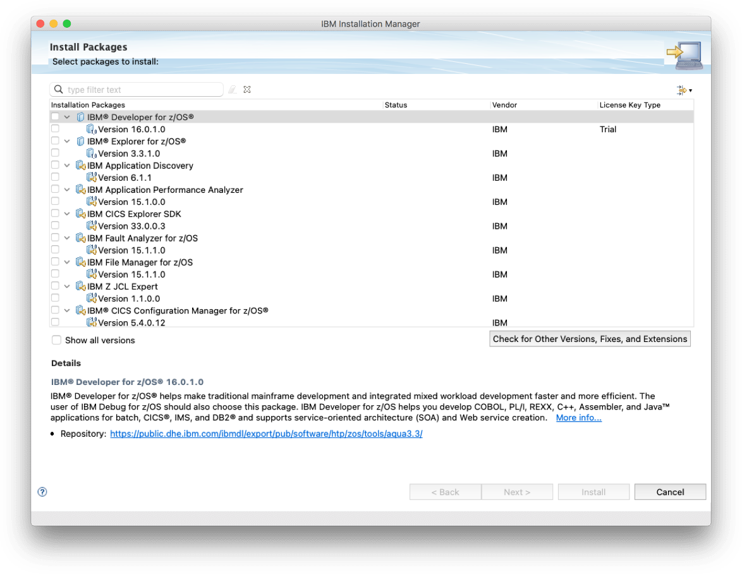Image resolution: width=742 pixels, height=574 pixels.
Task: Collapse the IBM Application Discovery node
Action: pyautogui.click(x=67, y=165)
